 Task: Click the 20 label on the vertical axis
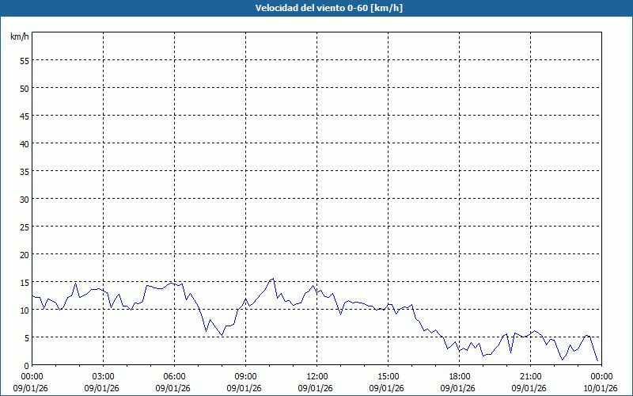click(25, 254)
